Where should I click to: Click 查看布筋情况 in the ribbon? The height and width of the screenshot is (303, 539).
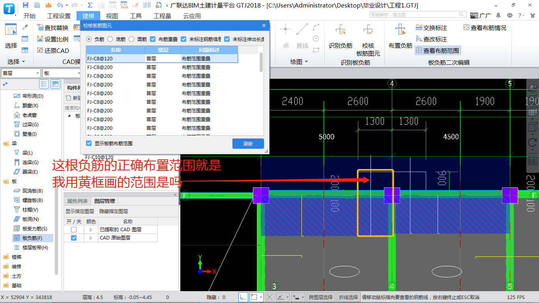[485, 28]
